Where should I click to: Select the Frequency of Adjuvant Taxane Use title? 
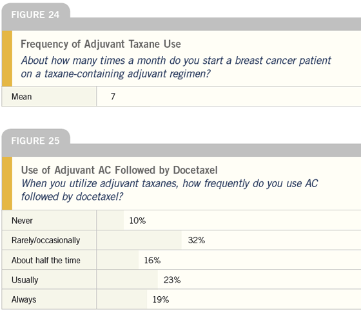point(101,44)
